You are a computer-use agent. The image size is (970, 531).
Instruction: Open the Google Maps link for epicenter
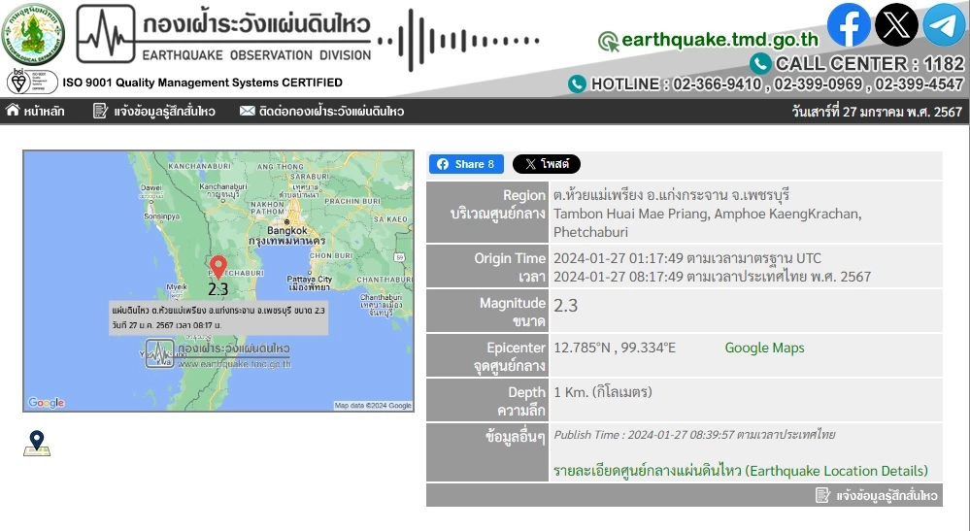coord(764,348)
